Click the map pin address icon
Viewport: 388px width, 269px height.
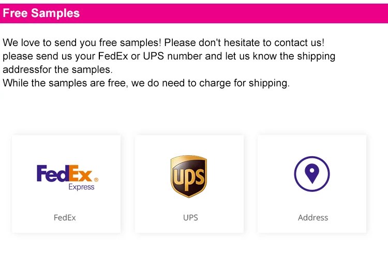coord(312,173)
